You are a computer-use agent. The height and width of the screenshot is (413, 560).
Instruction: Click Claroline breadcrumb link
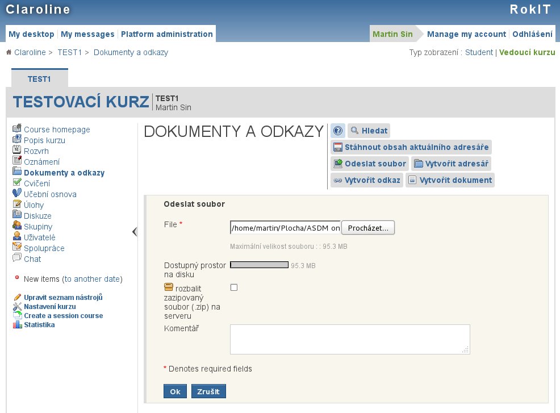coord(30,52)
